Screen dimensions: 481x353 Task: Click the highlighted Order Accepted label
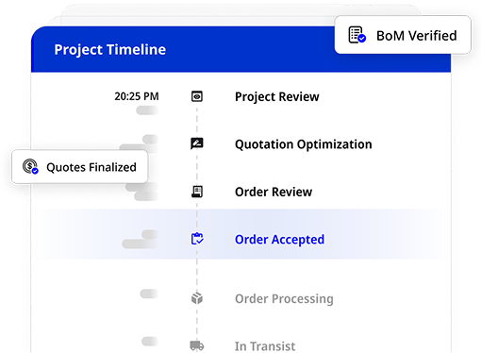coord(279,240)
